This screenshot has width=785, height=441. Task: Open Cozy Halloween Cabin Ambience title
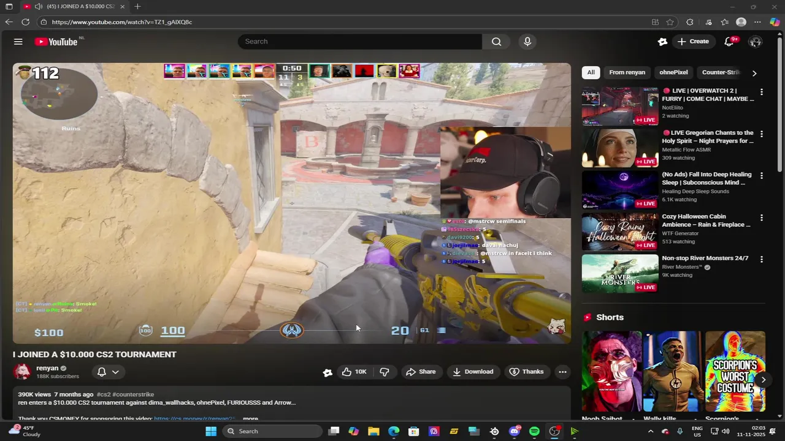click(x=706, y=221)
